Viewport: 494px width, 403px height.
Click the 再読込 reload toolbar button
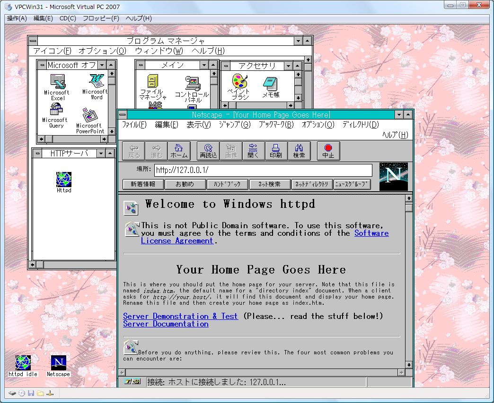[208, 151]
